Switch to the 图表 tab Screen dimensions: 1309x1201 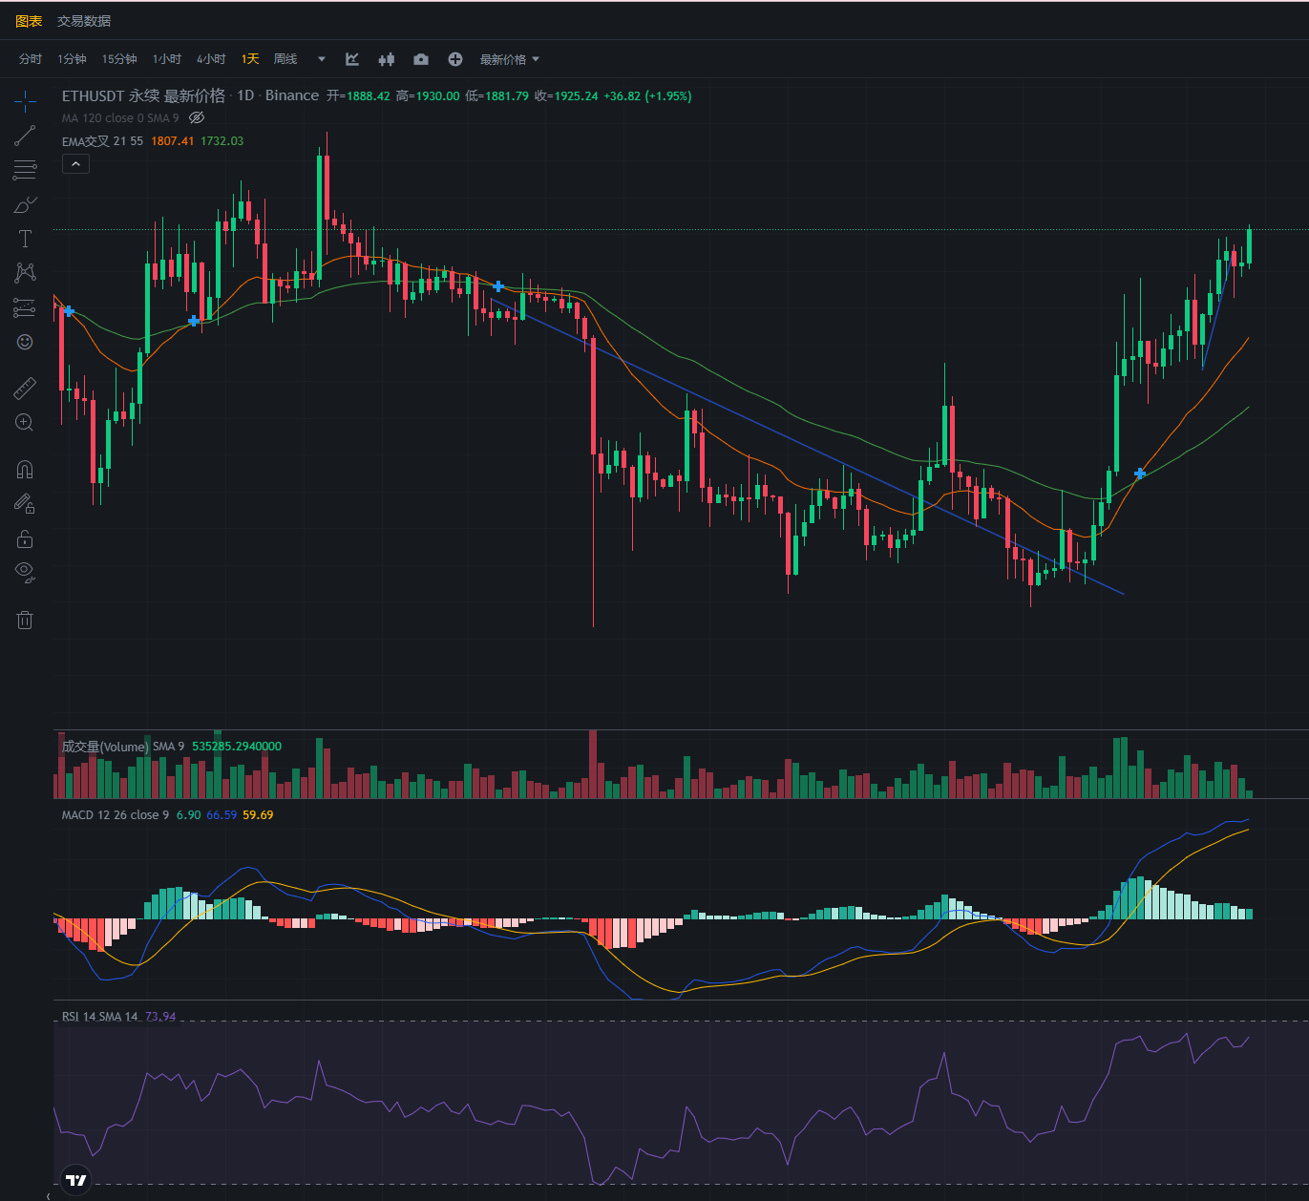coord(29,21)
